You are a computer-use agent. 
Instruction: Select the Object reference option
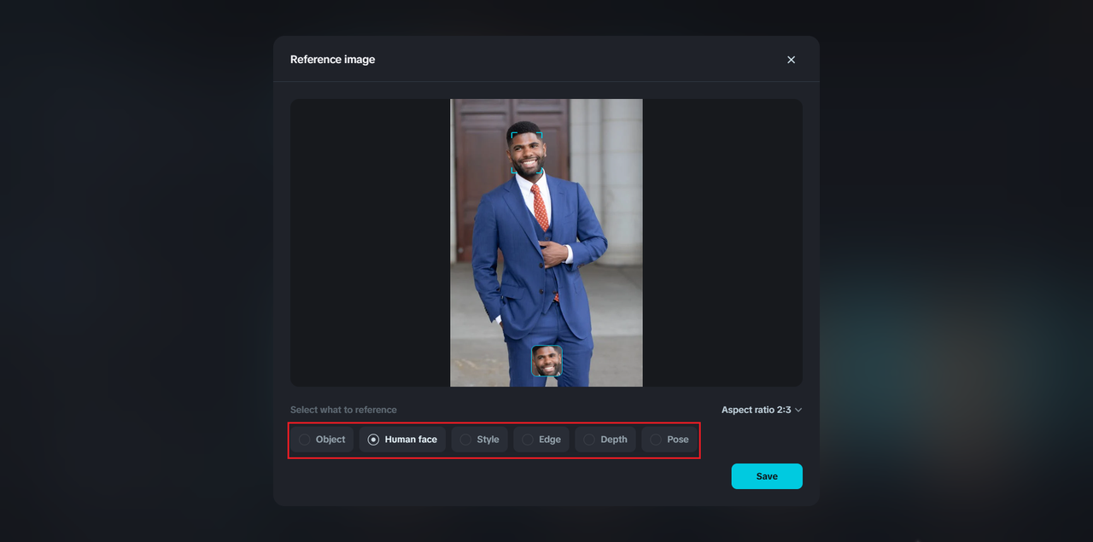(321, 440)
